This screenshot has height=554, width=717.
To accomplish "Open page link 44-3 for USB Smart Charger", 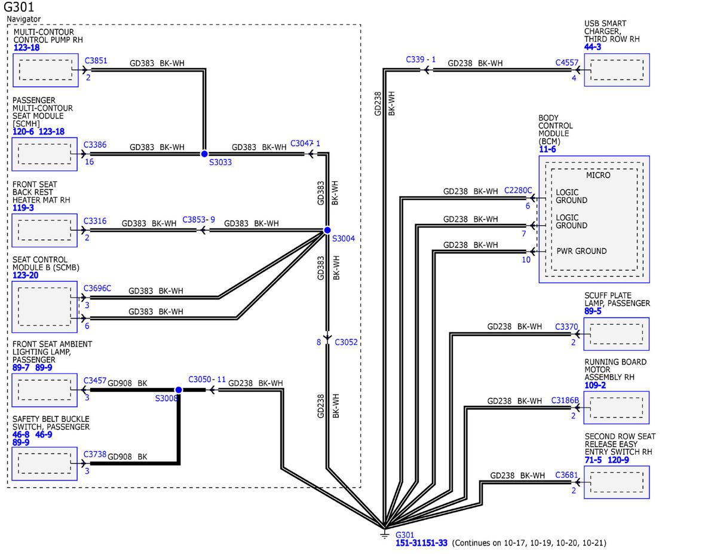I will click(593, 47).
